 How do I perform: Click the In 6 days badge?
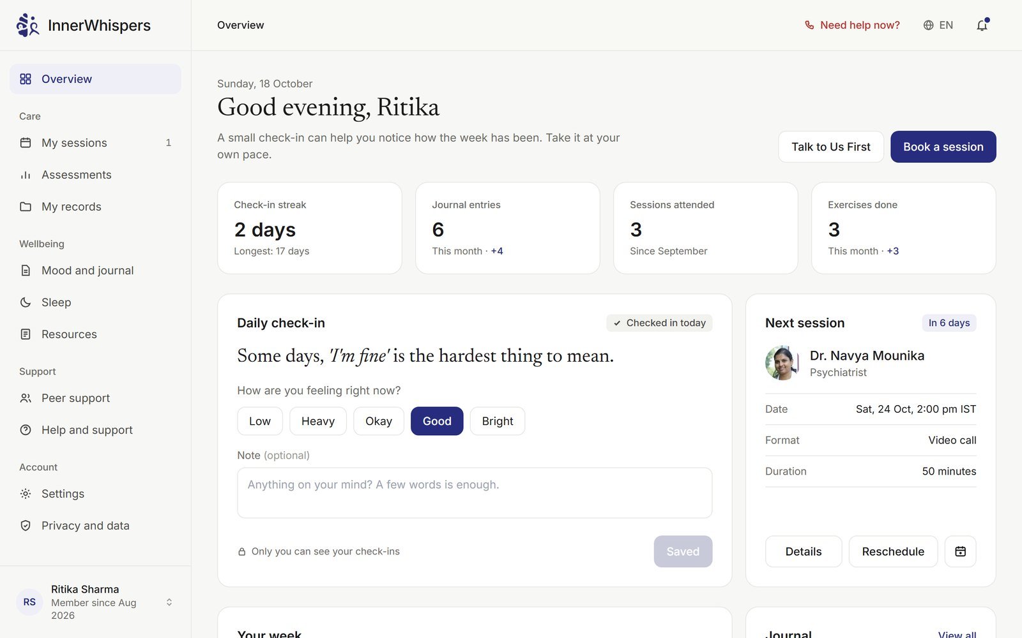[x=949, y=323]
